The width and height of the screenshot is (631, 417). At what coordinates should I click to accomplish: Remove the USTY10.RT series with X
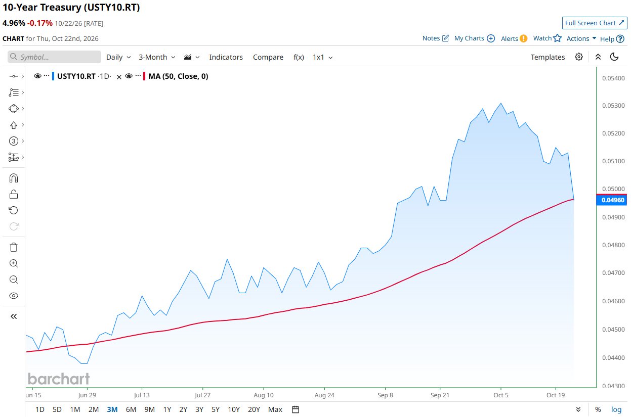[119, 77]
